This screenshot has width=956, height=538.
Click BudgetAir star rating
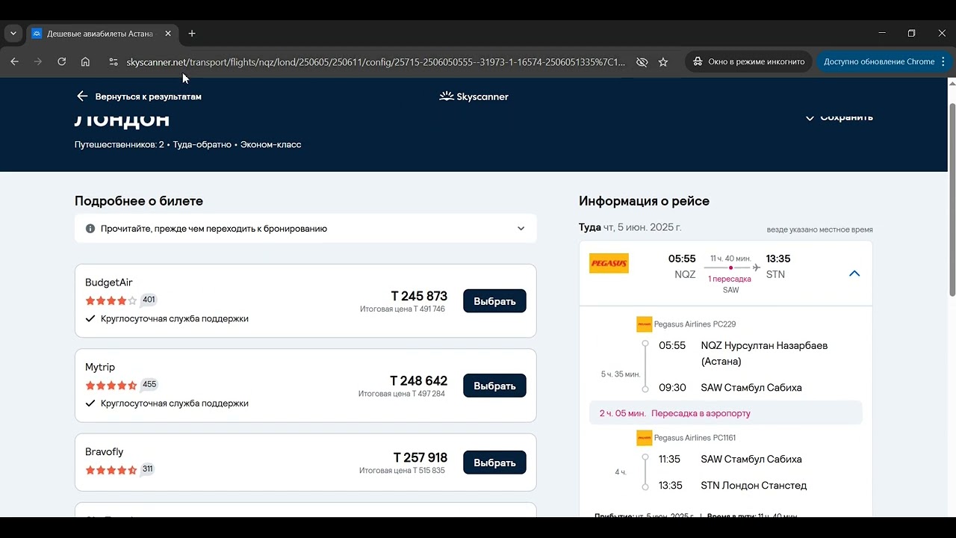pyautogui.click(x=111, y=300)
